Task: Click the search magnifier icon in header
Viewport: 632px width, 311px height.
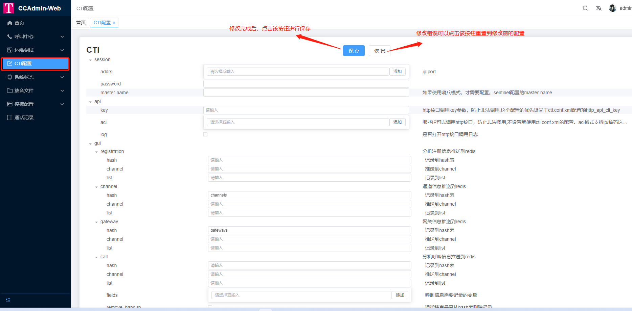Action: 585,8
